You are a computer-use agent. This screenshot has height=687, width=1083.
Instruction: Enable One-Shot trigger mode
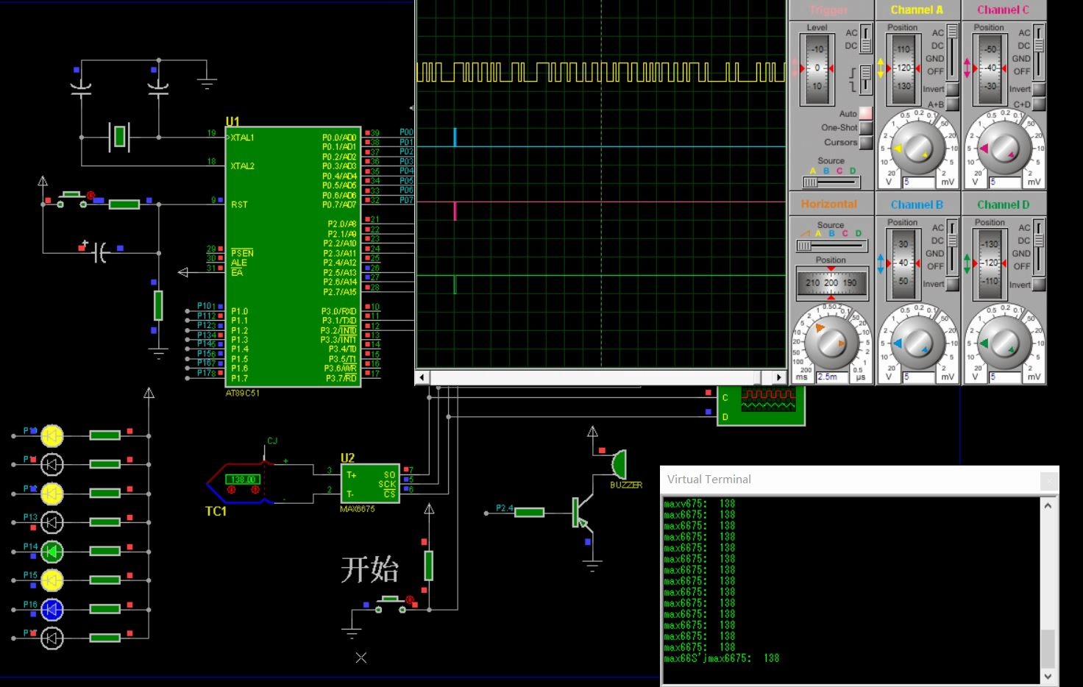[x=865, y=127]
